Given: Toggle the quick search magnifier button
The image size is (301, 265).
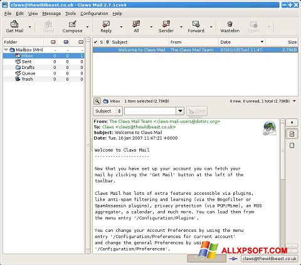Looking at the screenshot, I should pyautogui.click(x=97, y=101).
